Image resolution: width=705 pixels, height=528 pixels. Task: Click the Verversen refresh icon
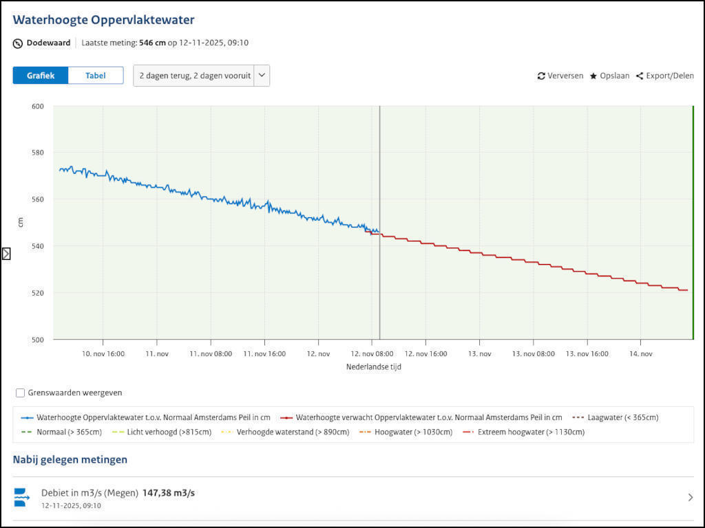pos(541,76)
